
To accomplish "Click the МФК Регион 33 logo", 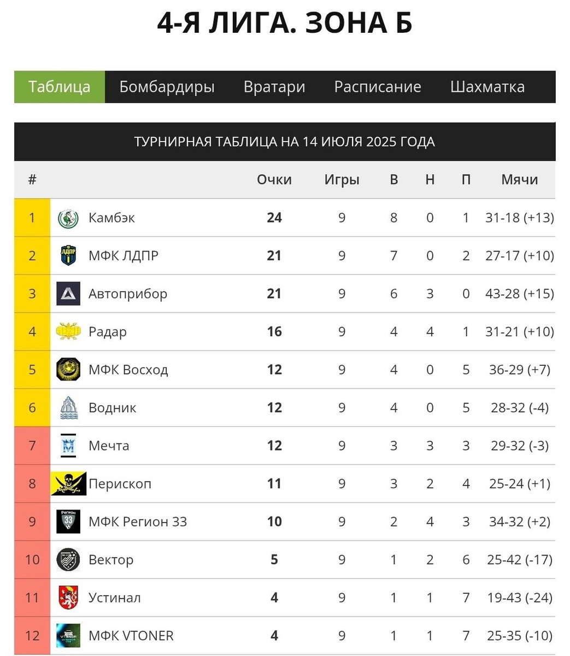I will pos(68,522).
